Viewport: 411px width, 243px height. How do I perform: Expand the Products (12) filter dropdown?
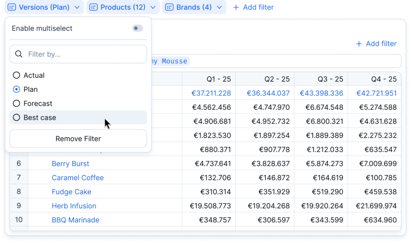point(153,7)
